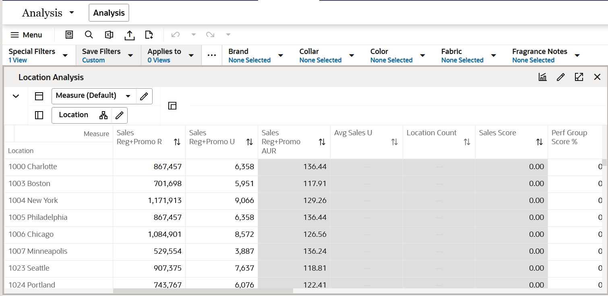The height and width of the screenshot is (296, 608).
Task: Switch to the Analysis tab
Action: pos(108,12)
